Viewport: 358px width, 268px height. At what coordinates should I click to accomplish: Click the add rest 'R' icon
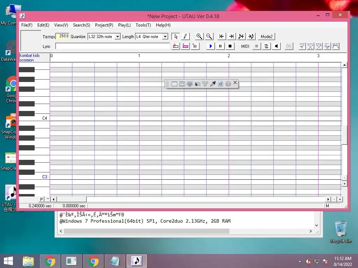tap(195, 46)
